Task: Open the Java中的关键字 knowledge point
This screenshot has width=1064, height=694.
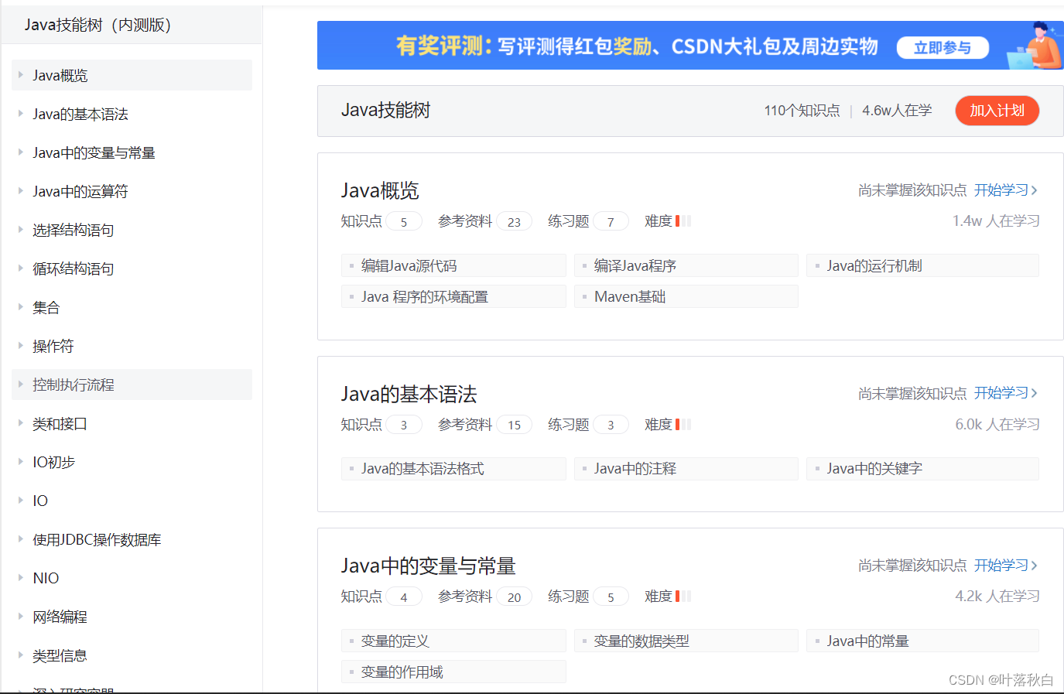Action: (x=922, y=469)
